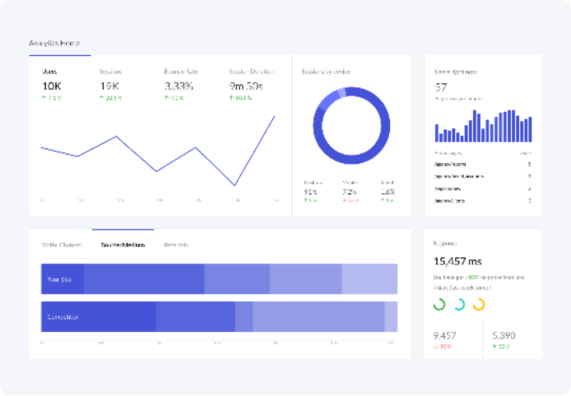Click the Competitor stacked bar
This screenshot has width=571, height=396.
pyautogui.click(x=219, y=316)
